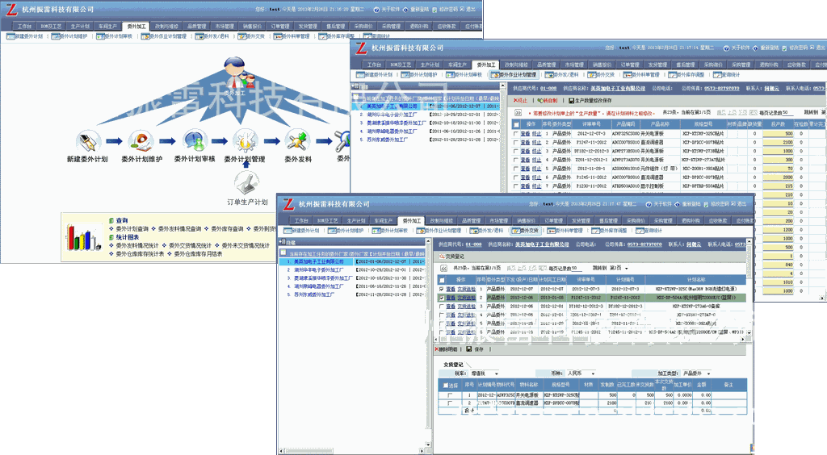The width and height of the screenshot is (827, 455).
Task: Click 委外交货 toolbar icon in flowchart window
Action: pos(241,36)
